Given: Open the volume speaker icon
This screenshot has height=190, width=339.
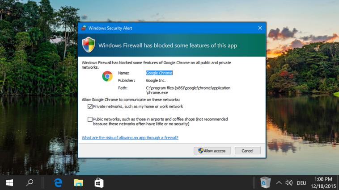Looking at the screenshot, I should 289,183.
